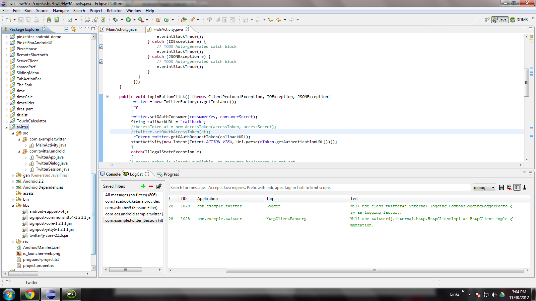Screen dimensions: 536x301
Task: Click the first TODO task marker in editor margin
Action: coord(101,46)
